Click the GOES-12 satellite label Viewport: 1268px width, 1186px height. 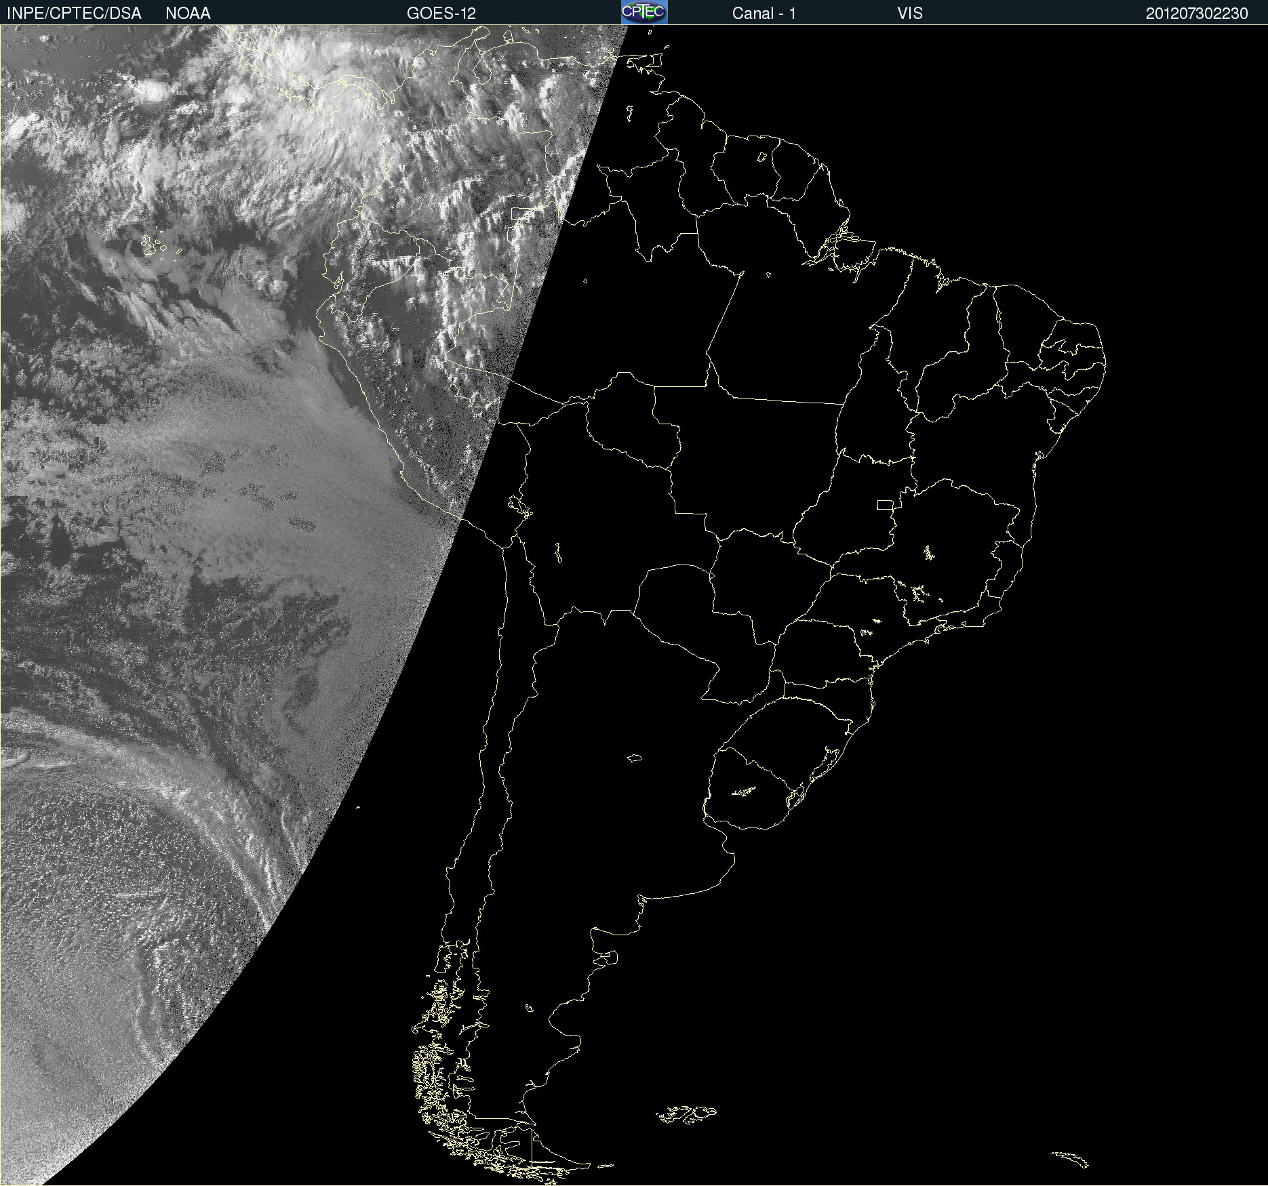pyautogui.click(x=441, y=14)
